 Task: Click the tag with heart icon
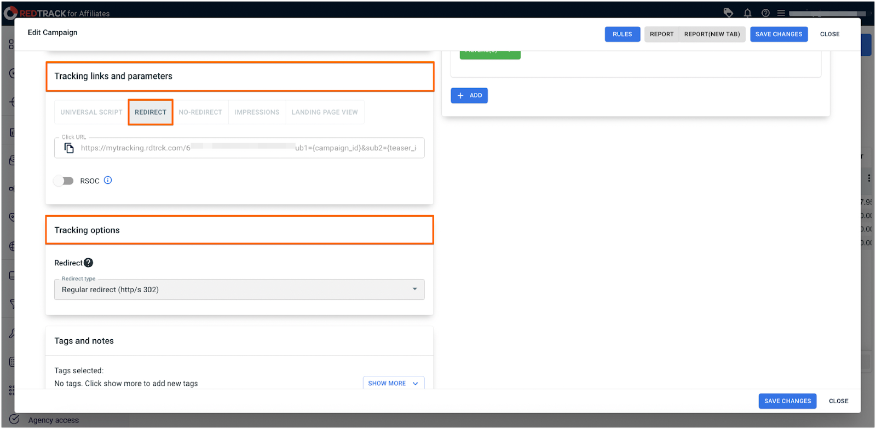(x=728, y=13)
